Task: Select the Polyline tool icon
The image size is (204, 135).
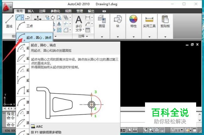Action: [x=27, y=18]
